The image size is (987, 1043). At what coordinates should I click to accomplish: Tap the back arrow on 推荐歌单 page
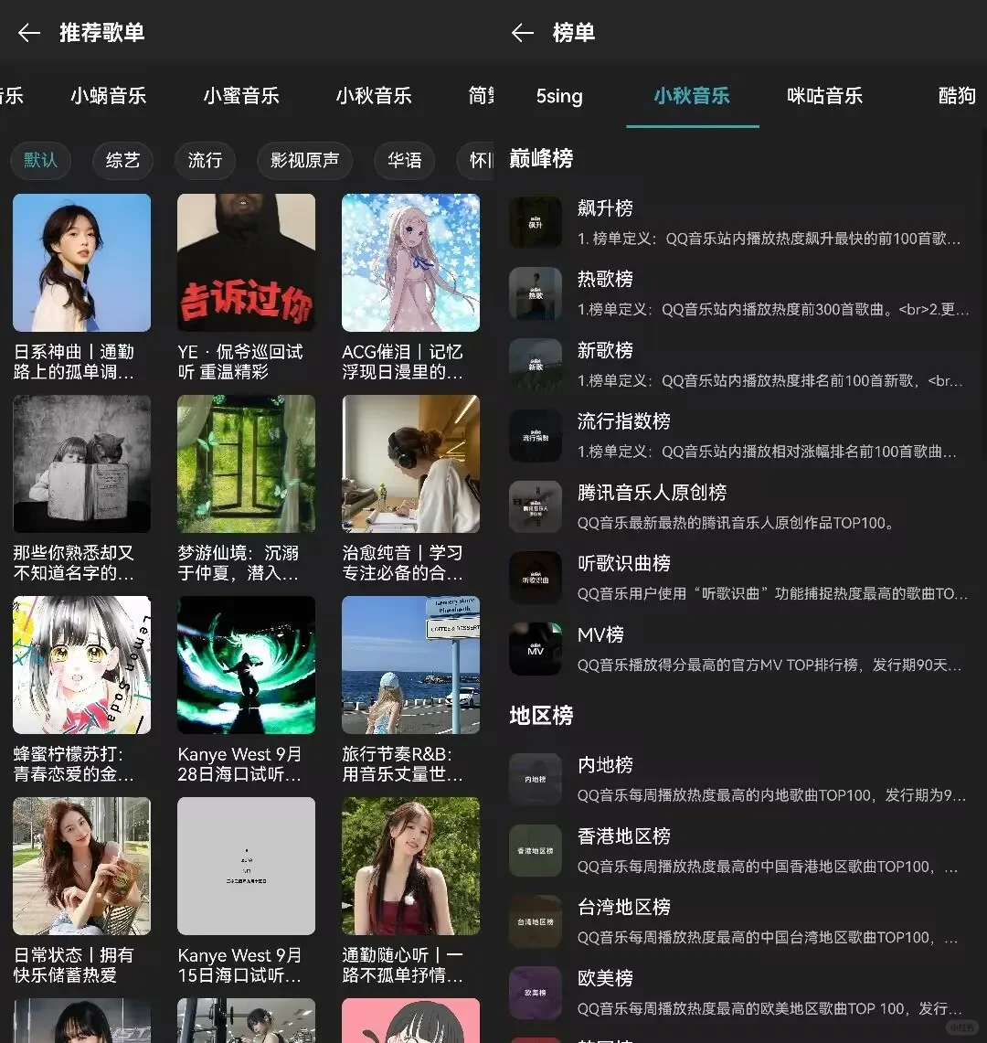(28, 33)
